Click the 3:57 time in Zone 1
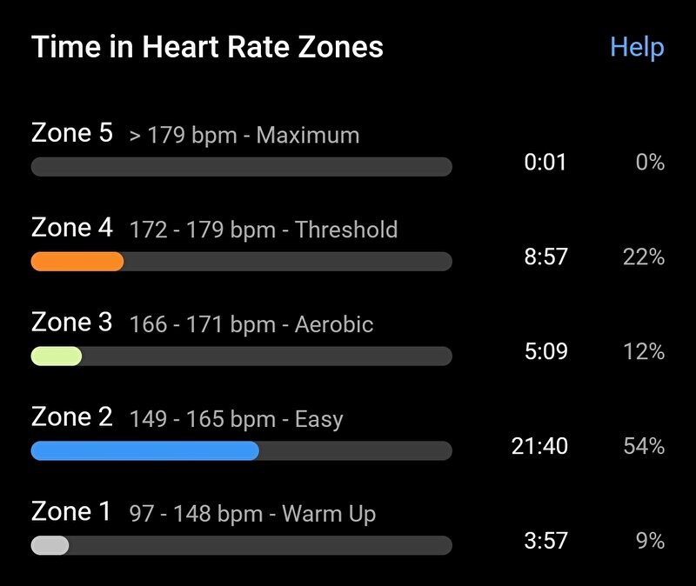Screen dimensions: 696x586 (545, 541)
